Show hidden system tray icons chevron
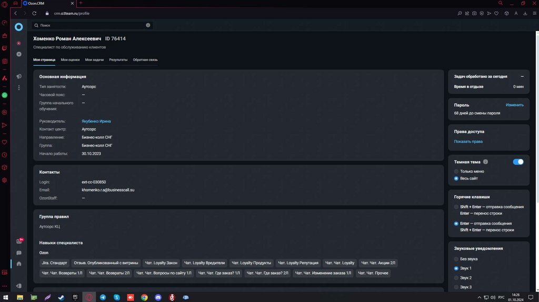Image resolution: width=539 pixels, height=302 pixels. [479, 298]
